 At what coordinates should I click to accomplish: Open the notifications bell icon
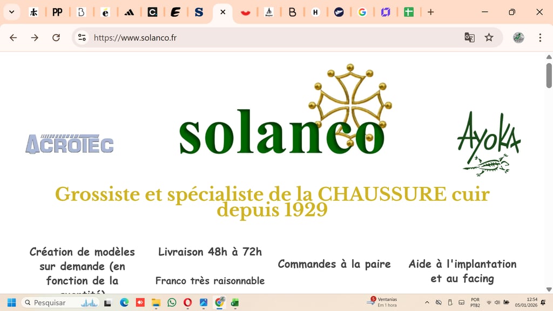pyautogui.click(x=543, y=302)
